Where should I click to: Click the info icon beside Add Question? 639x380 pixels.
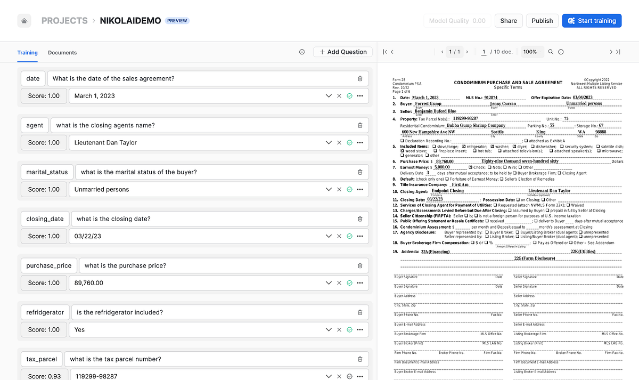[x=302, y=52]
